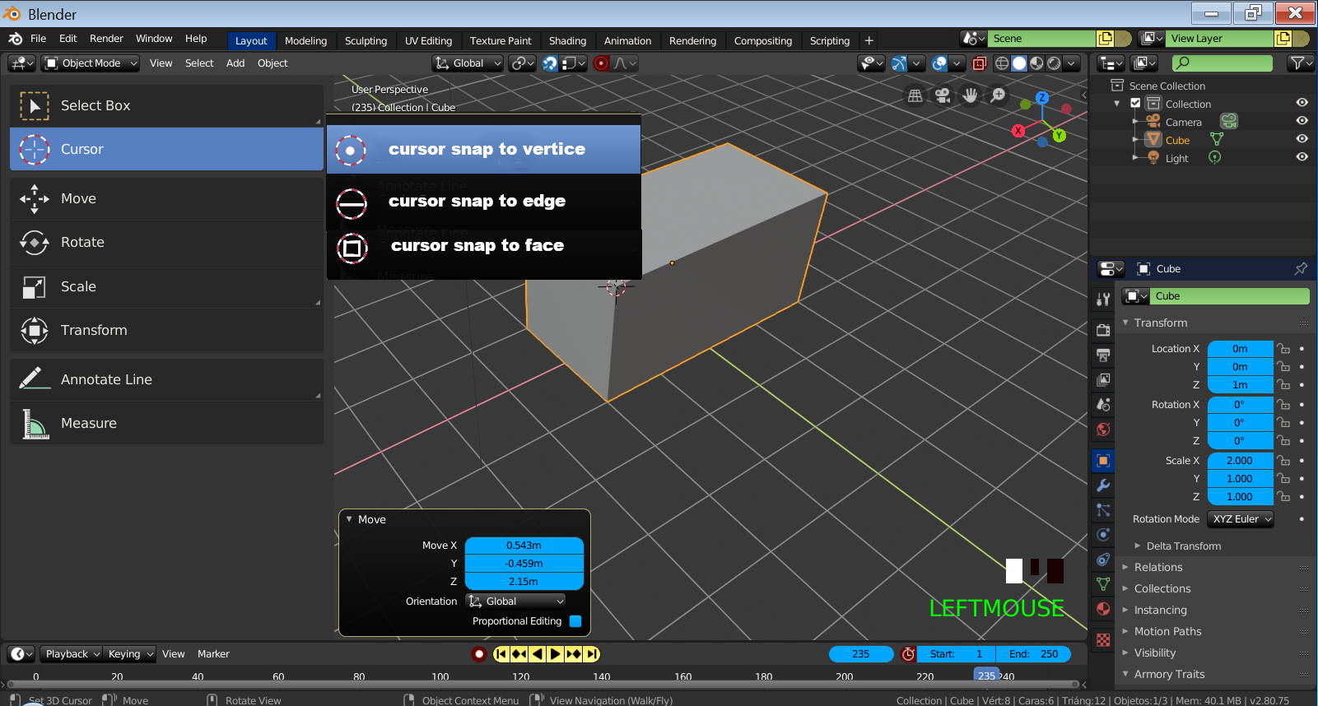Open the Playback popover
The image size is (1318, 706).
[x=72, y=654]
